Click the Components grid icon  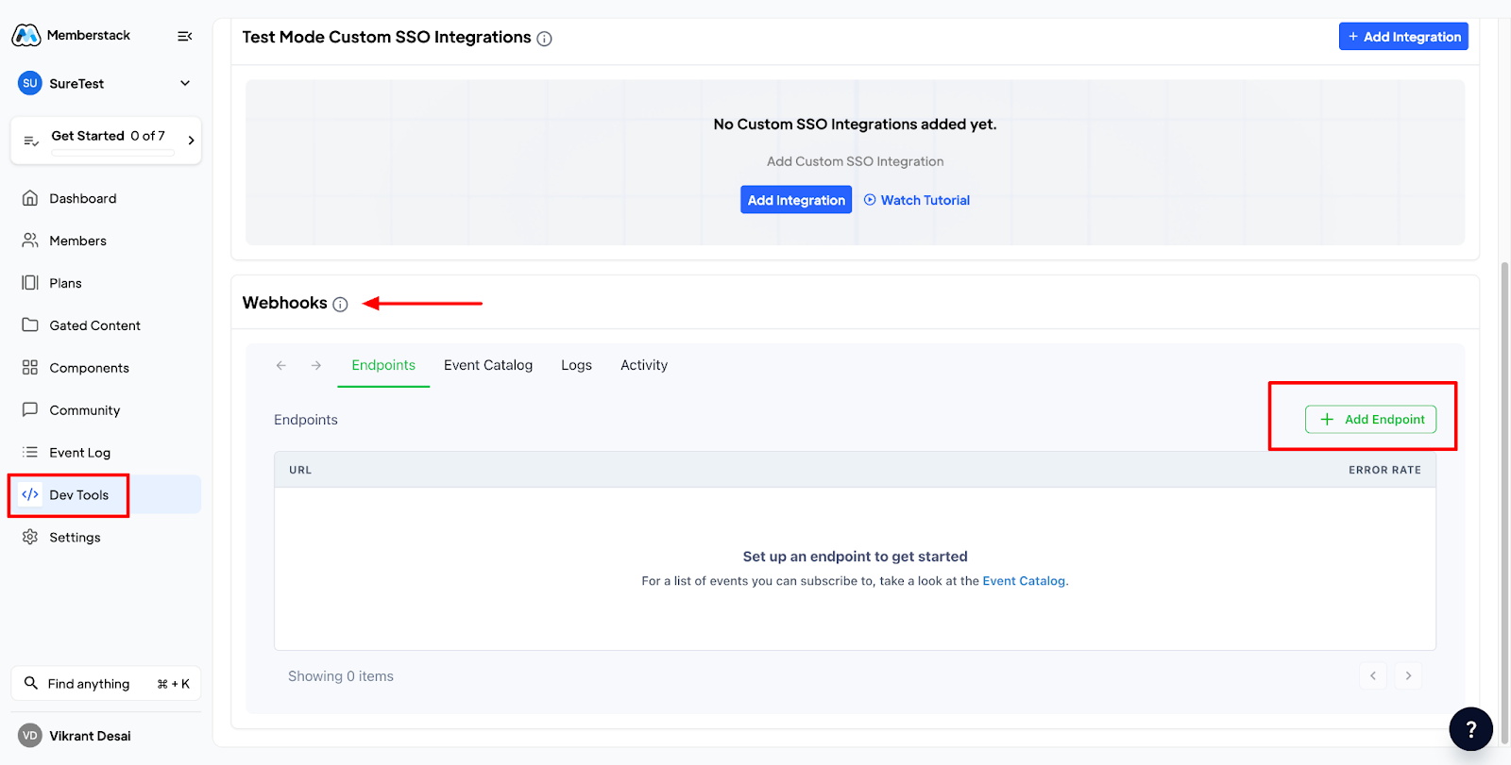[30, 367]
